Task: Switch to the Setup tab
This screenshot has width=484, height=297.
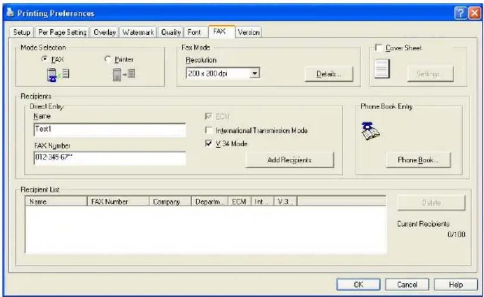Action: tap(21, 32)
